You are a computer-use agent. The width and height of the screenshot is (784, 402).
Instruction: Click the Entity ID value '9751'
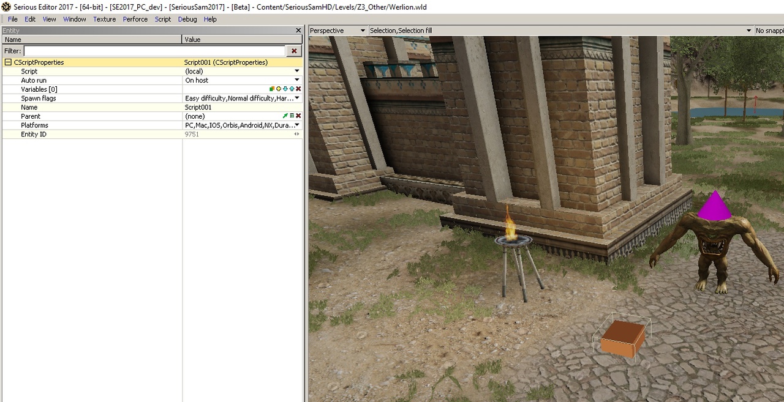click(192, 134)
